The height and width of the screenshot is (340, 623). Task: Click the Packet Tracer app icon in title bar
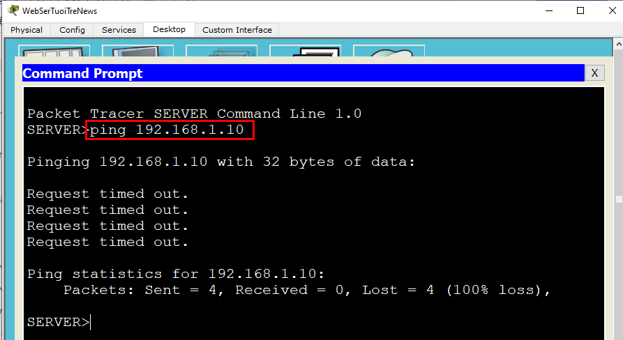[x=13, y=10]
